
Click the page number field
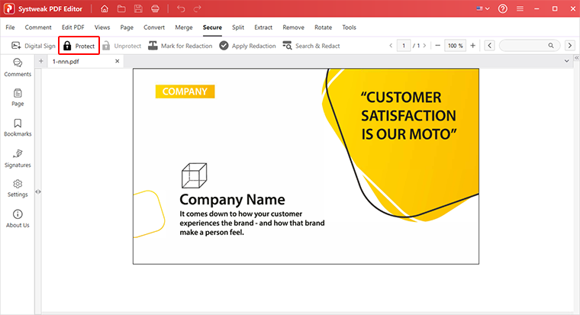[x=404, y=46]
